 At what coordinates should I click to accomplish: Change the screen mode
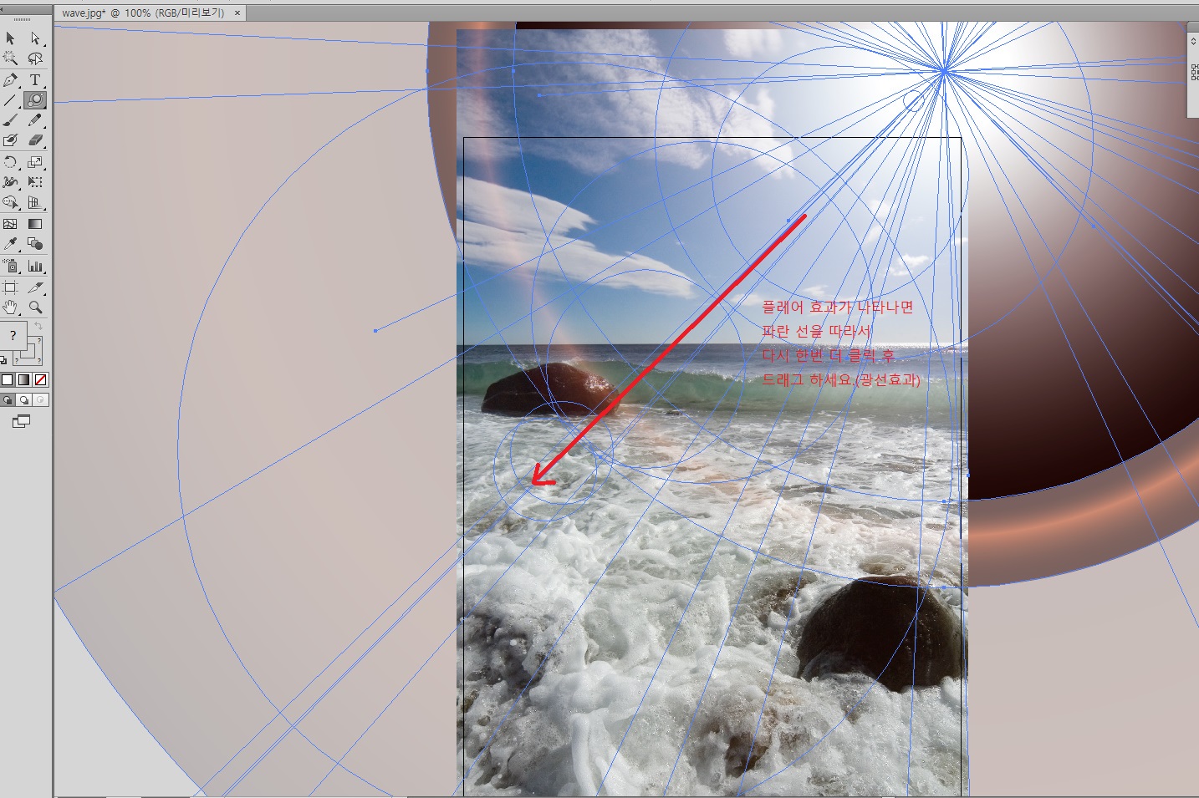(x=21, y=422)
